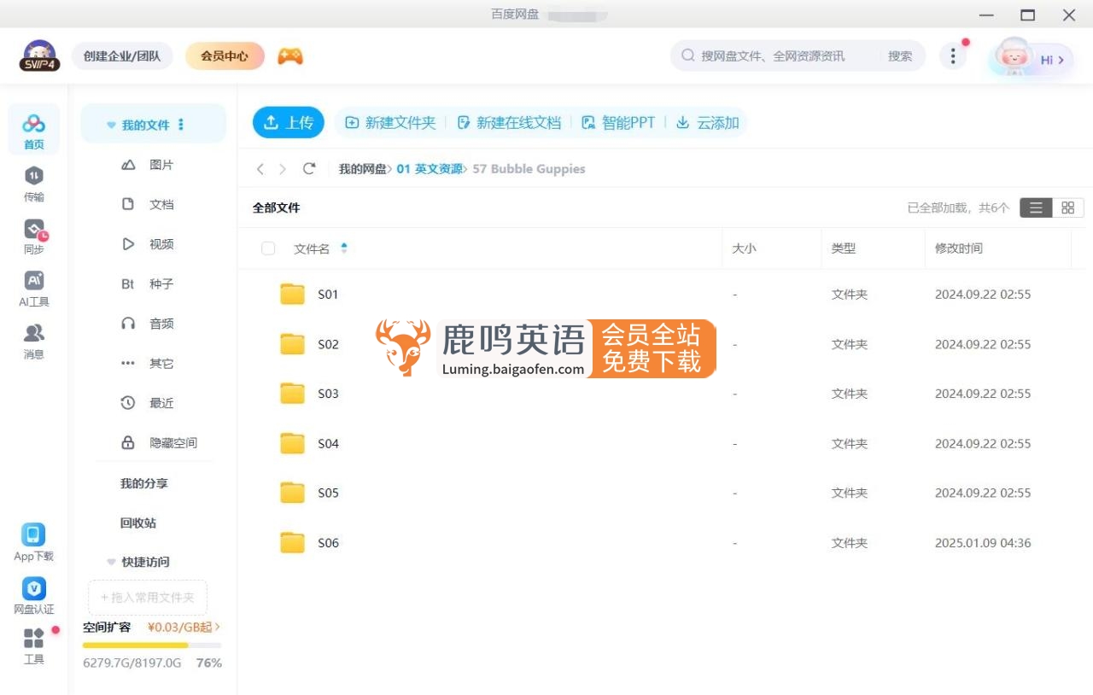Open the three-dot more options menu

pyautogui.click(x=953, y=55)
